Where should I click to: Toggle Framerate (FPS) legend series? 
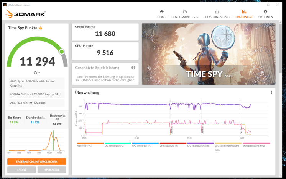(x=90, y=145)
